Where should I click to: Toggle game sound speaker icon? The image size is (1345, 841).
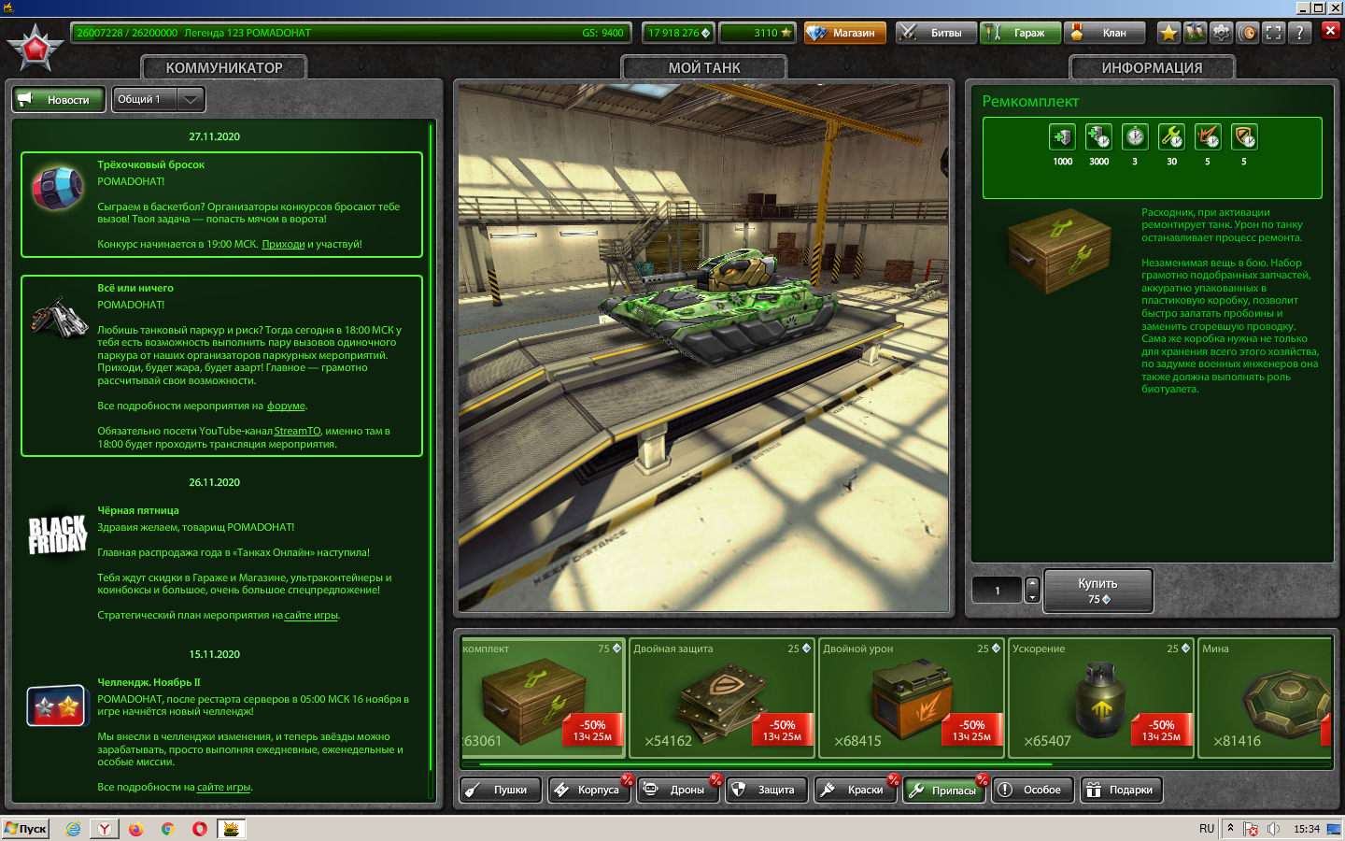[x=1247, y=33]
